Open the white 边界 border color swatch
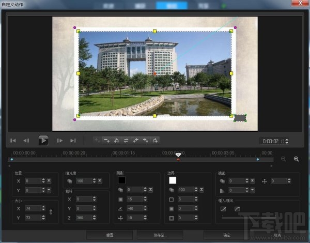The width and height of the screenshot is (310, 243). [173, 180]
